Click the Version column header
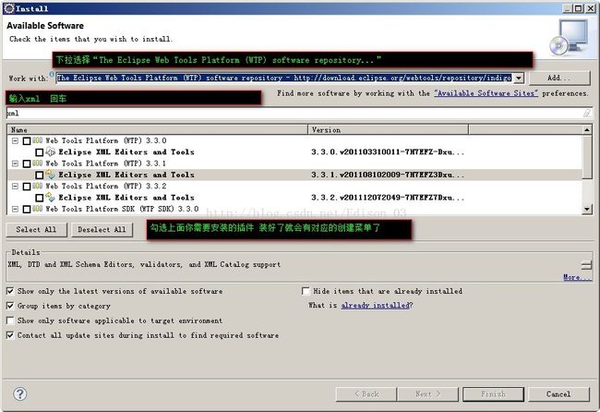This screenshot has height=412, width=600. pyautogui.click(x=388, y=130)
